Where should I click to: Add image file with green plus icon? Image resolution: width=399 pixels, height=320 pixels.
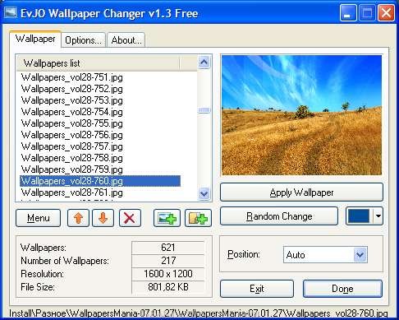coord(167,218)
